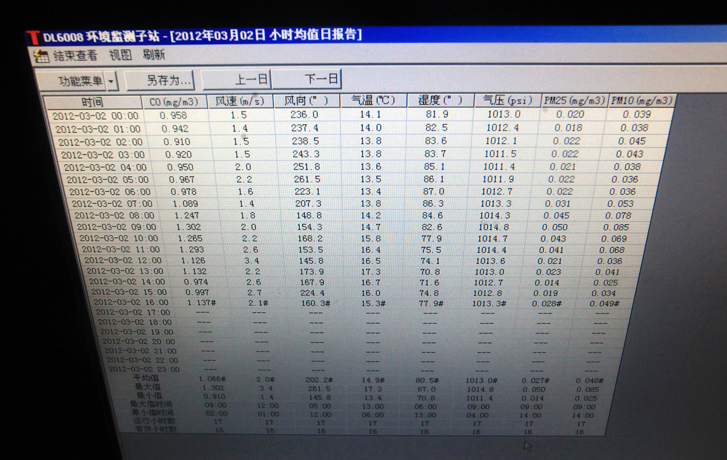
Task: Click the calendar icon left of the menu bar
Action: tap(42, 55)
